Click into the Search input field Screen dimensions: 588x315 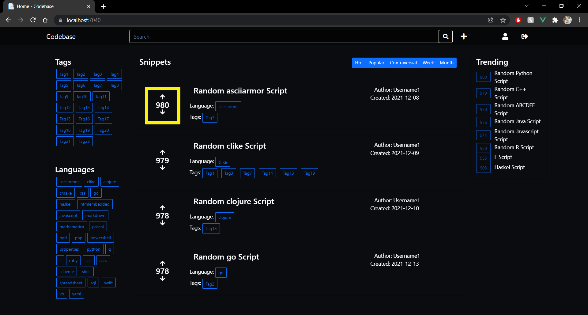(x=276, y=36)
